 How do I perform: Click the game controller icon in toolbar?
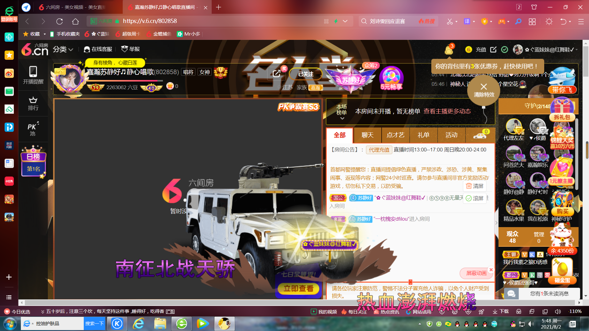[x=502, y=21]
